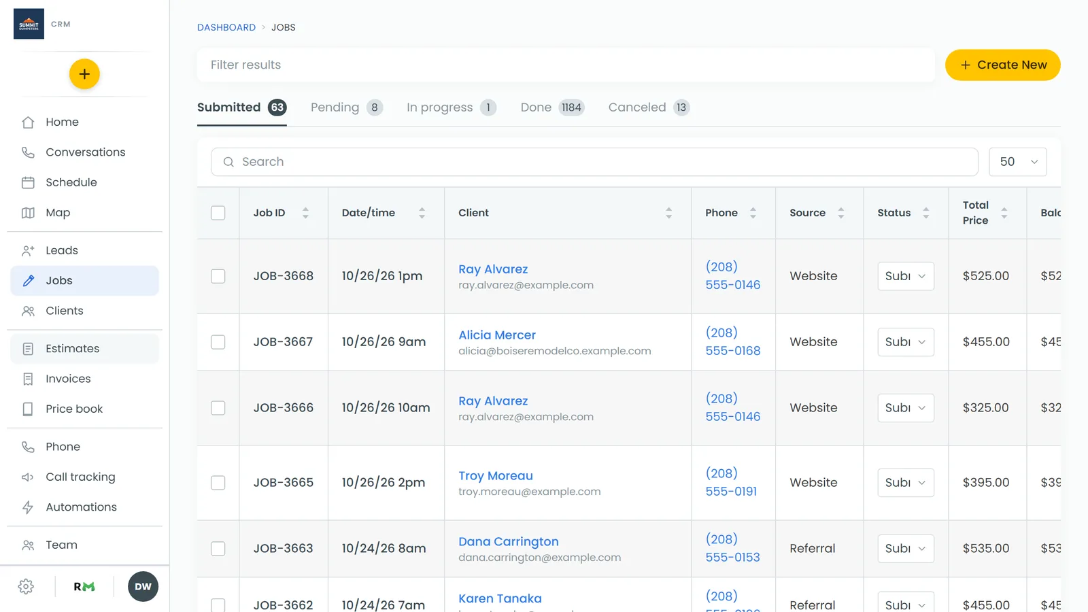Viewport: 1088px width, 612px height.
Task: Click the Clients people icon
Action: (x=28, y=311)
